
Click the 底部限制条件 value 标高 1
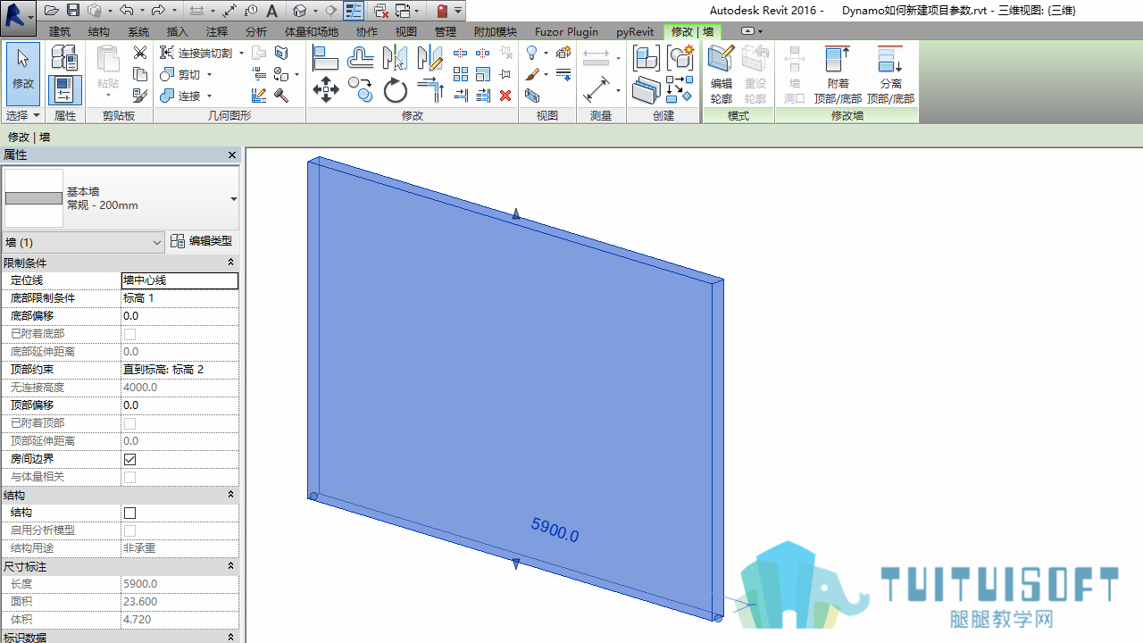pyautogui.click(x=179, y=298)
